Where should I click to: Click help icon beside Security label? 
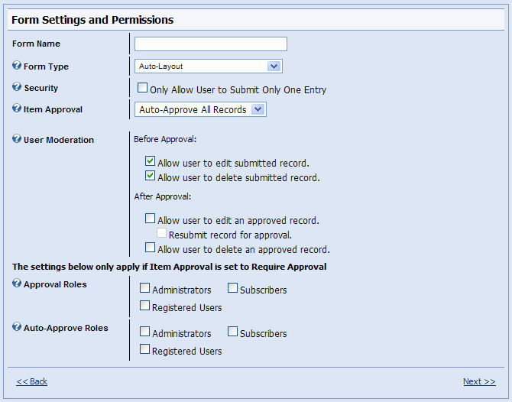pyautogui.click(x=17, y=87)
